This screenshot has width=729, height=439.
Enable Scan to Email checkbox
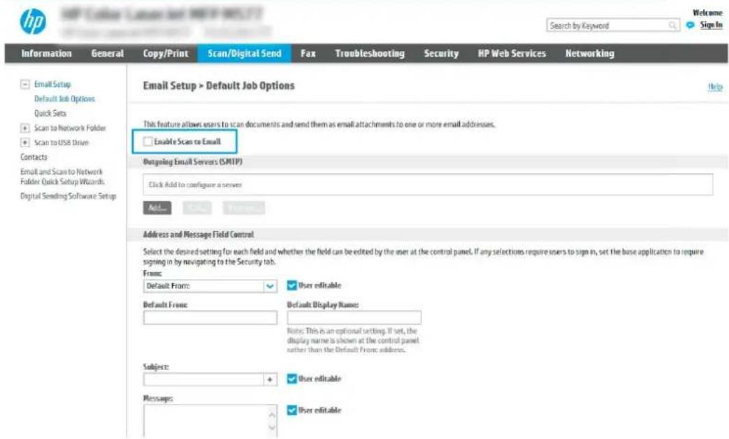pos(148,142)
